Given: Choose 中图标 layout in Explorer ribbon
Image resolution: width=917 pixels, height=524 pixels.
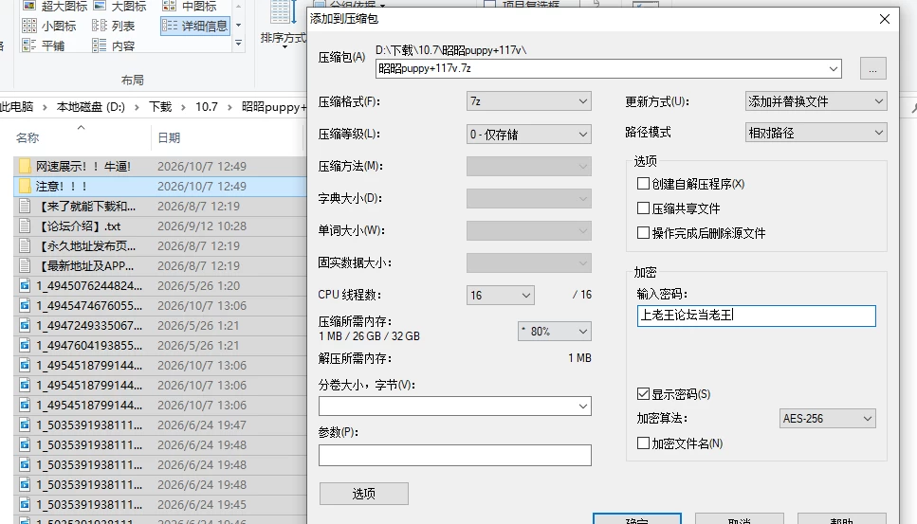Looking at the screenshot, I should [189, 6].
